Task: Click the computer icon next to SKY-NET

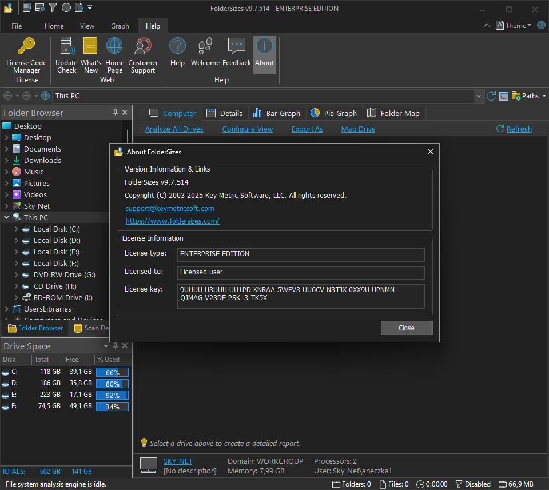Action: pyautogui.click(x=149, y=465)
